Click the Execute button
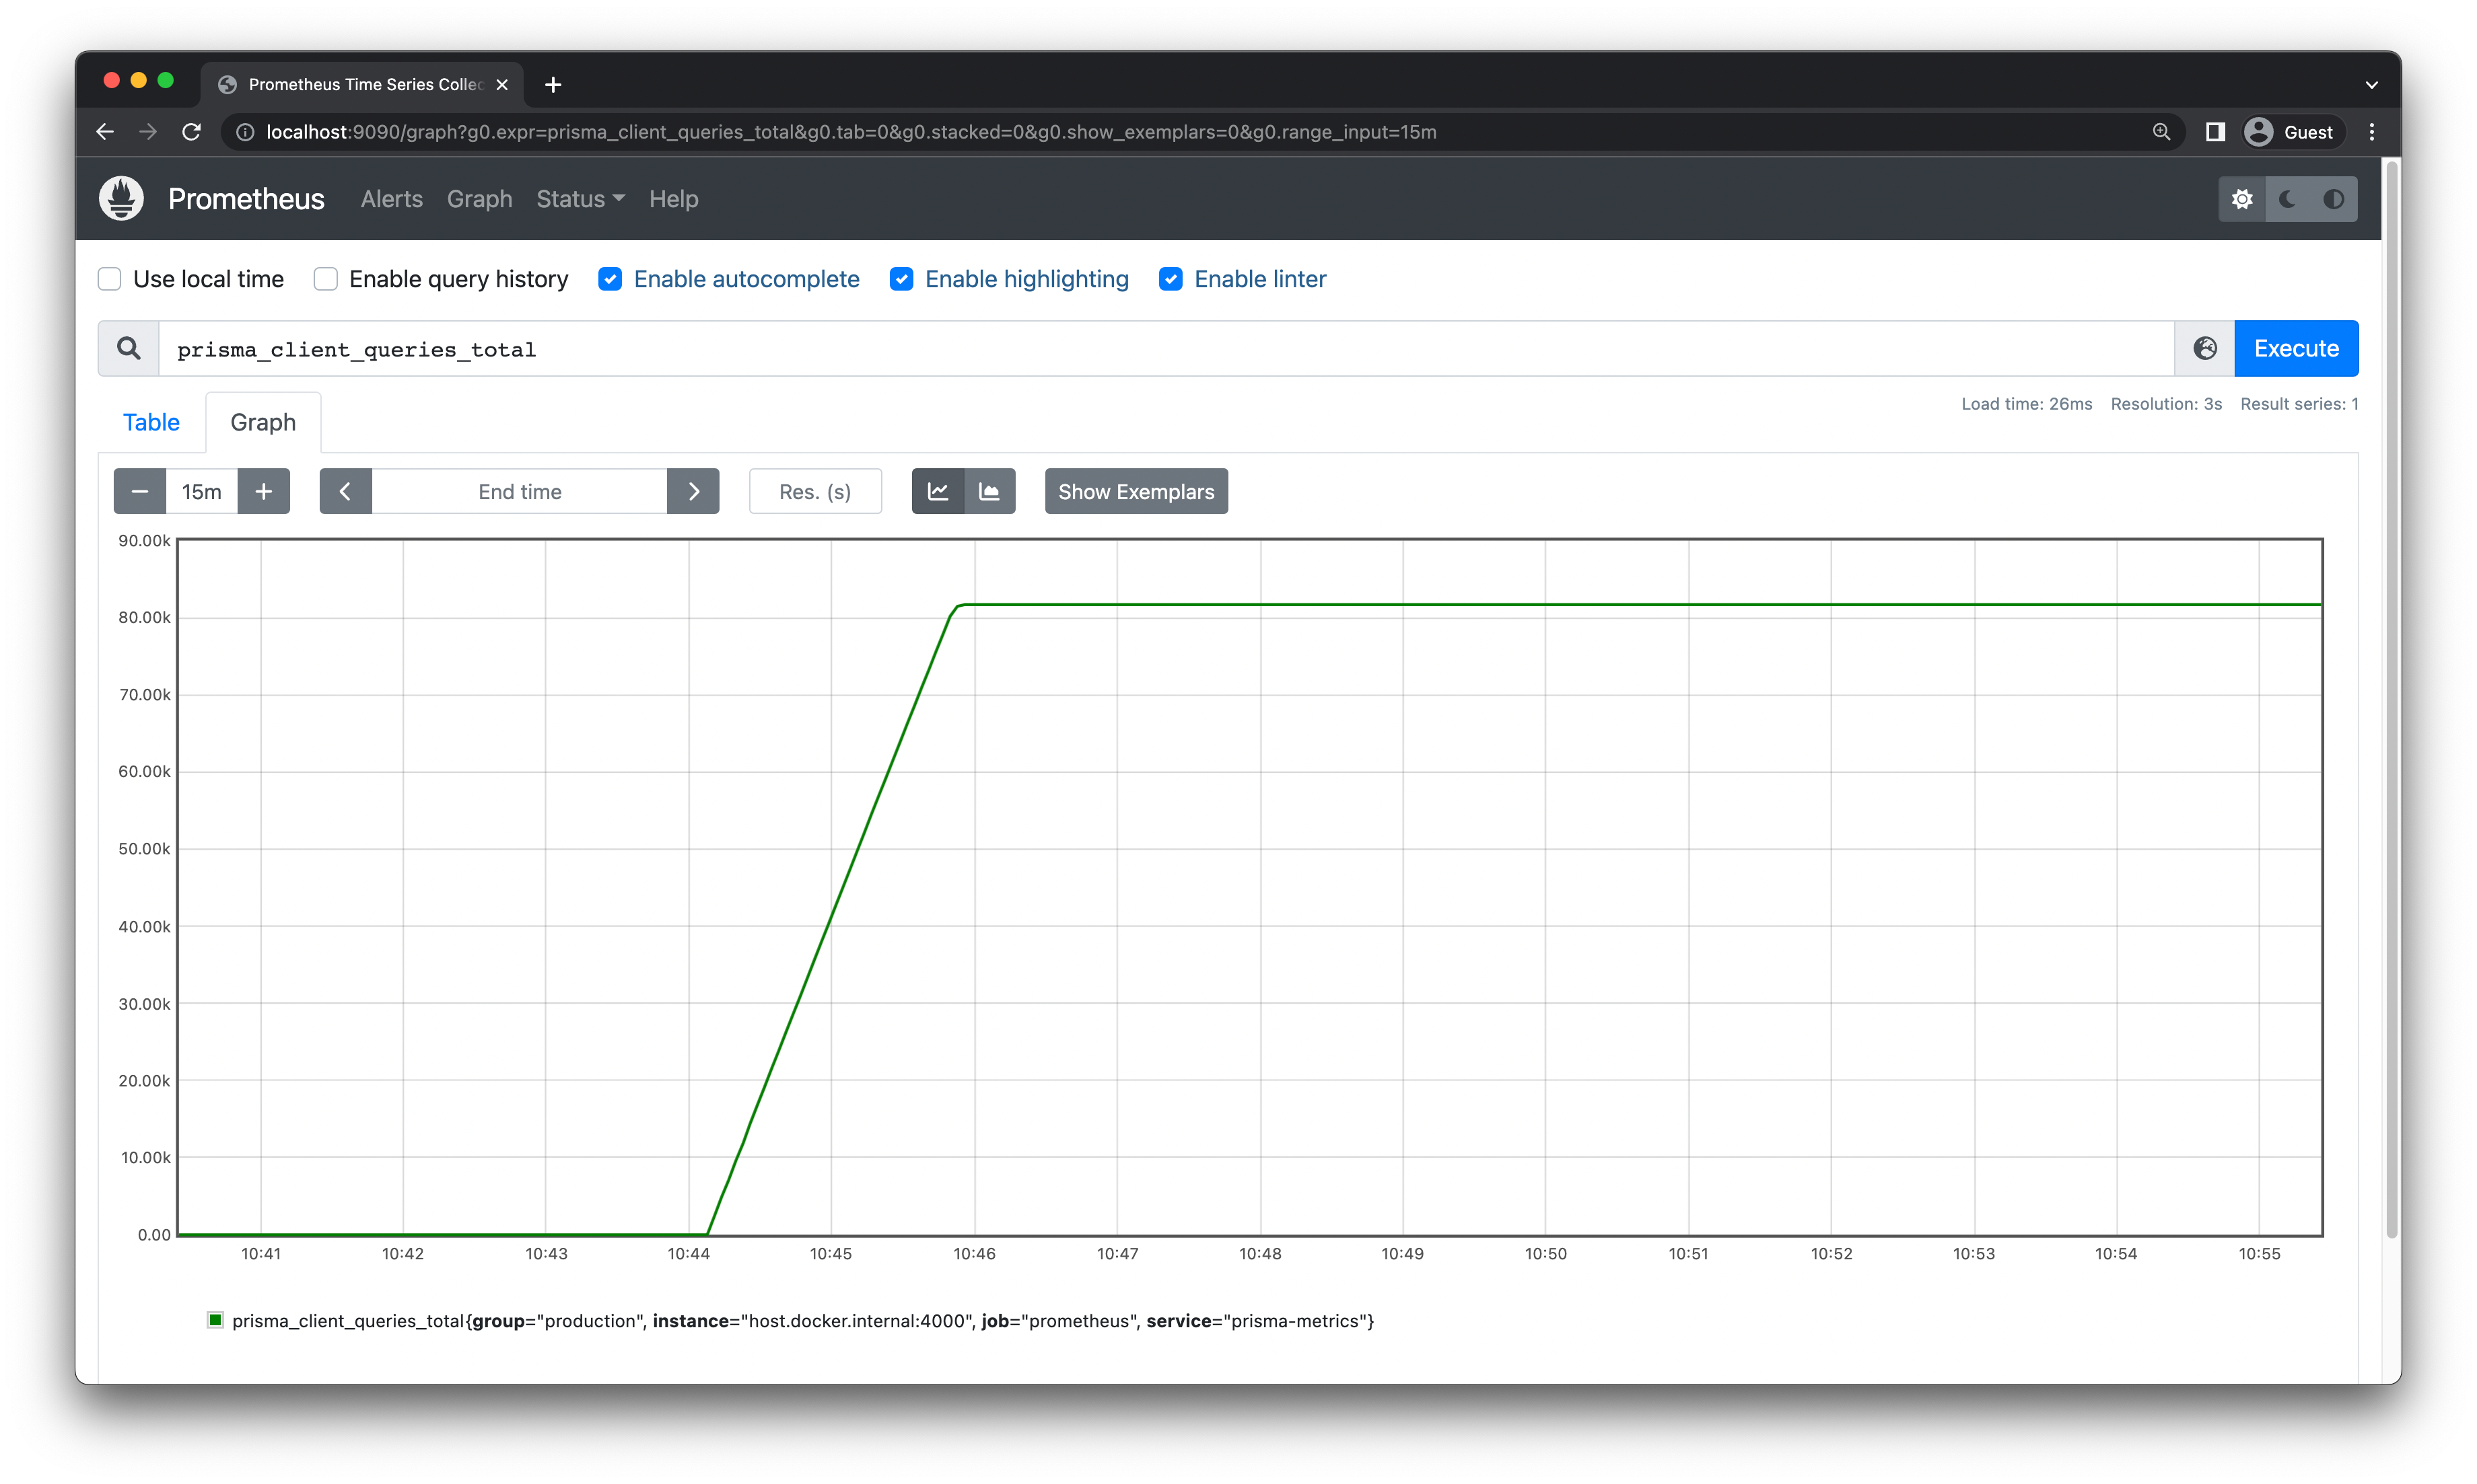This screenshot has height=1484, width=2477. tap(2296, 348)
